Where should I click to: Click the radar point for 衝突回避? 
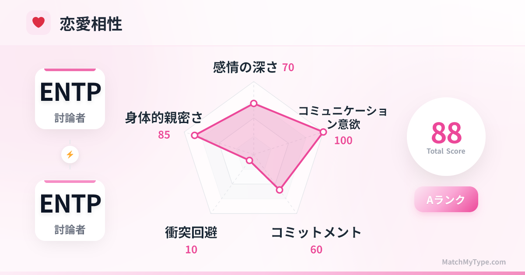249,161
